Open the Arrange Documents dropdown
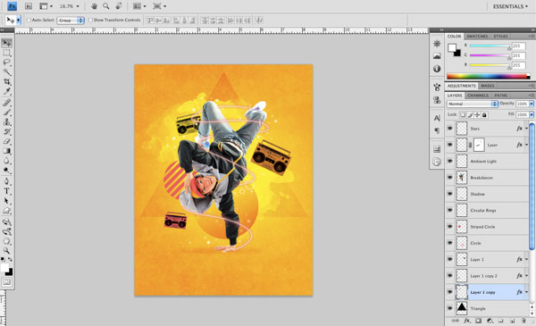This screenshot has width=536, height=326. [x=139, y=6]
